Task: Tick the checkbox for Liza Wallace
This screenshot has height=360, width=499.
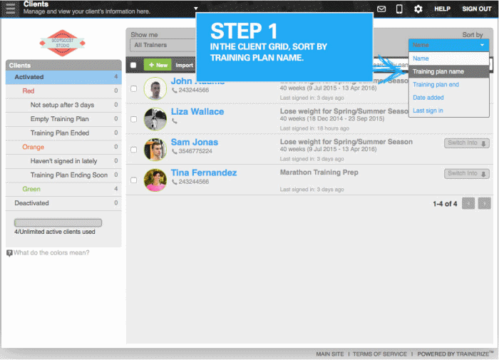Action: pyautogui.click(x=134, y=119)
